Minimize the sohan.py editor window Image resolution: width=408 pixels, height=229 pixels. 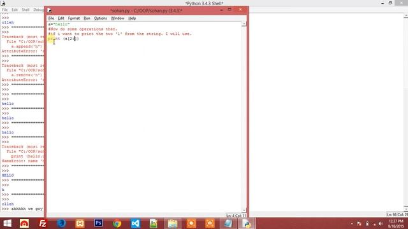(x=221, y=10)
